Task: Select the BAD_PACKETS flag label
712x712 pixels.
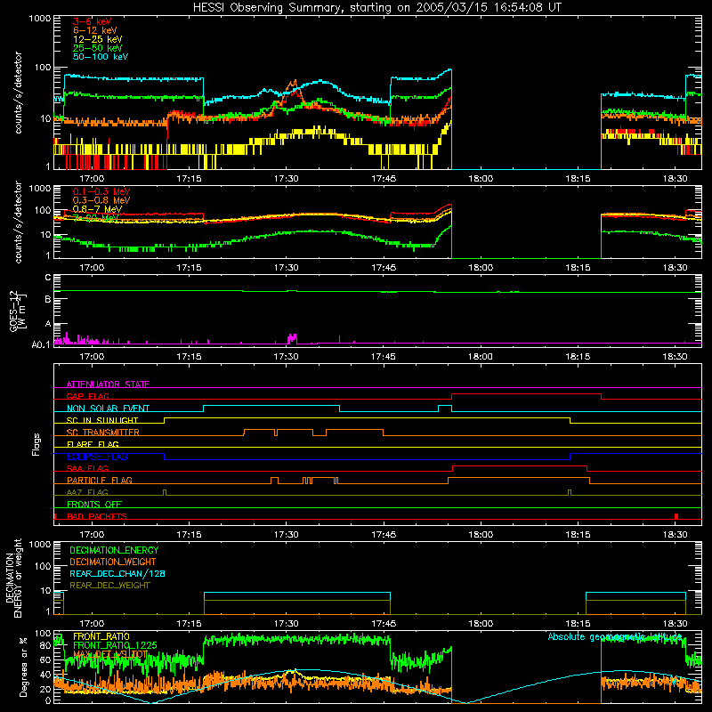Action: pos(97,516)
